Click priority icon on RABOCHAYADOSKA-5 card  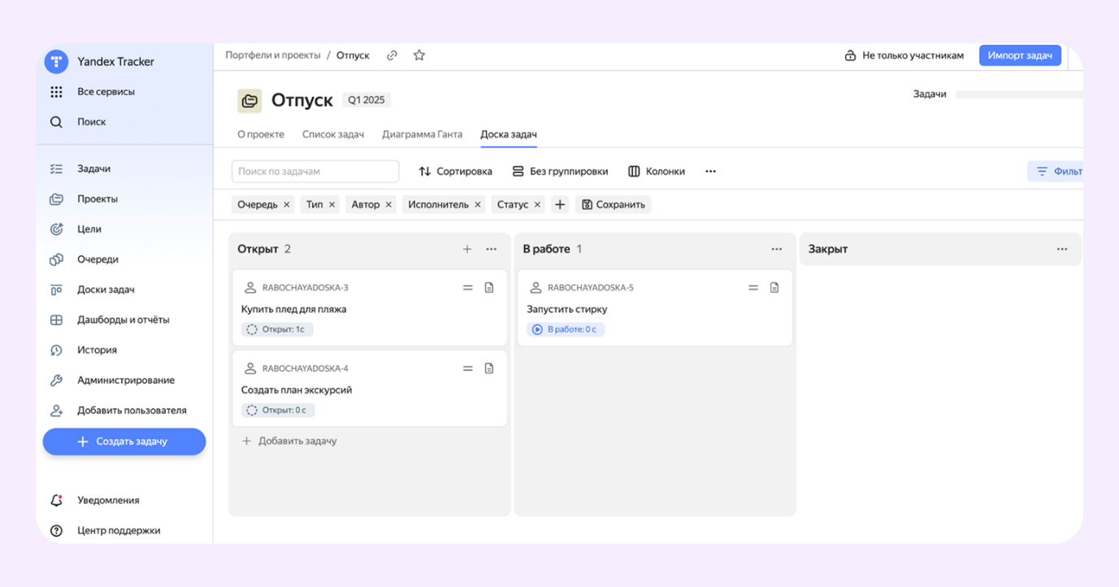pyautogui.click(x=753, y=288)
